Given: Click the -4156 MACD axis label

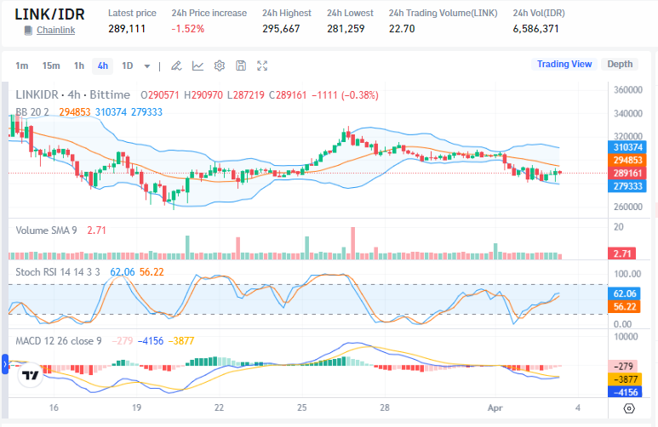Looking at the screenshot, I should 625,392.
